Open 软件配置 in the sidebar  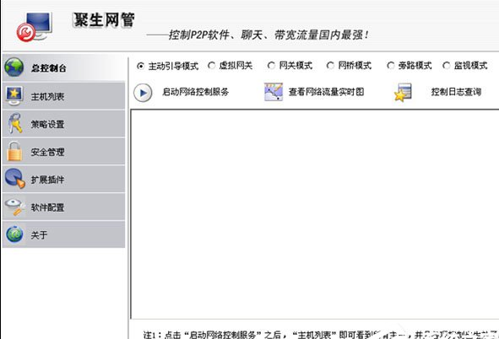click(63, 207)
